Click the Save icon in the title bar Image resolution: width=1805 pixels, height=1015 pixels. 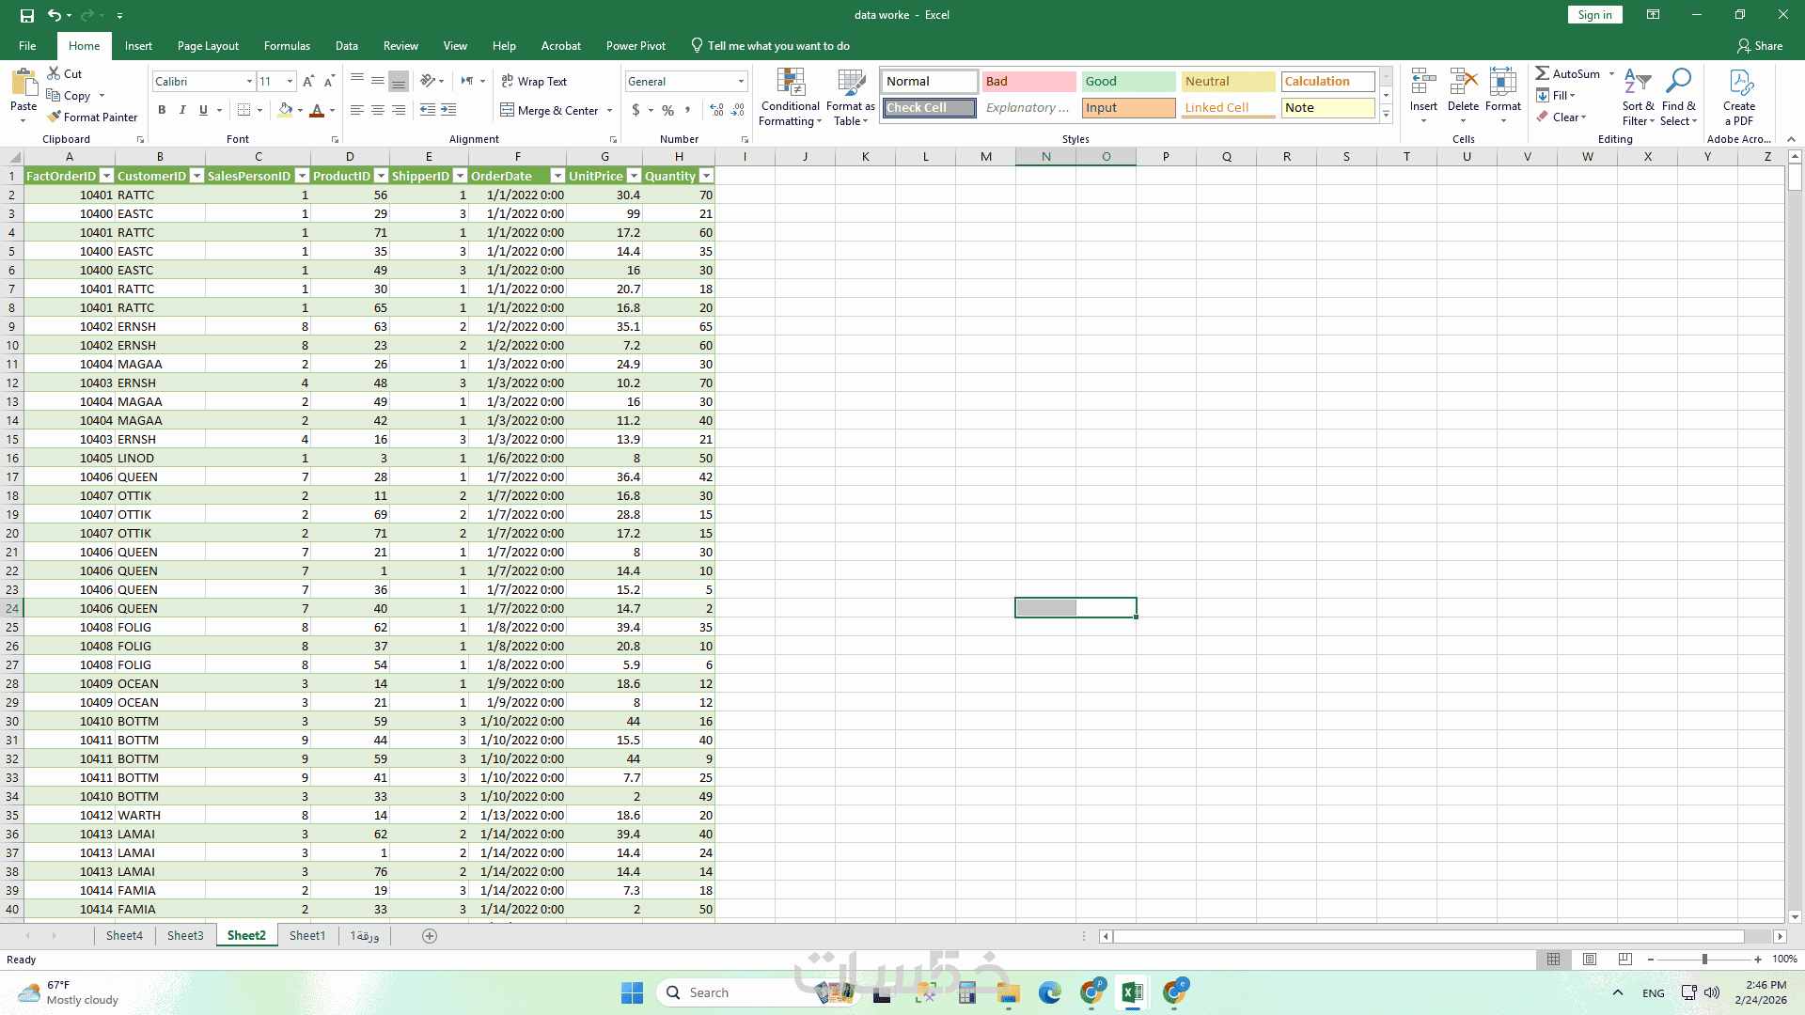(27, 15)
